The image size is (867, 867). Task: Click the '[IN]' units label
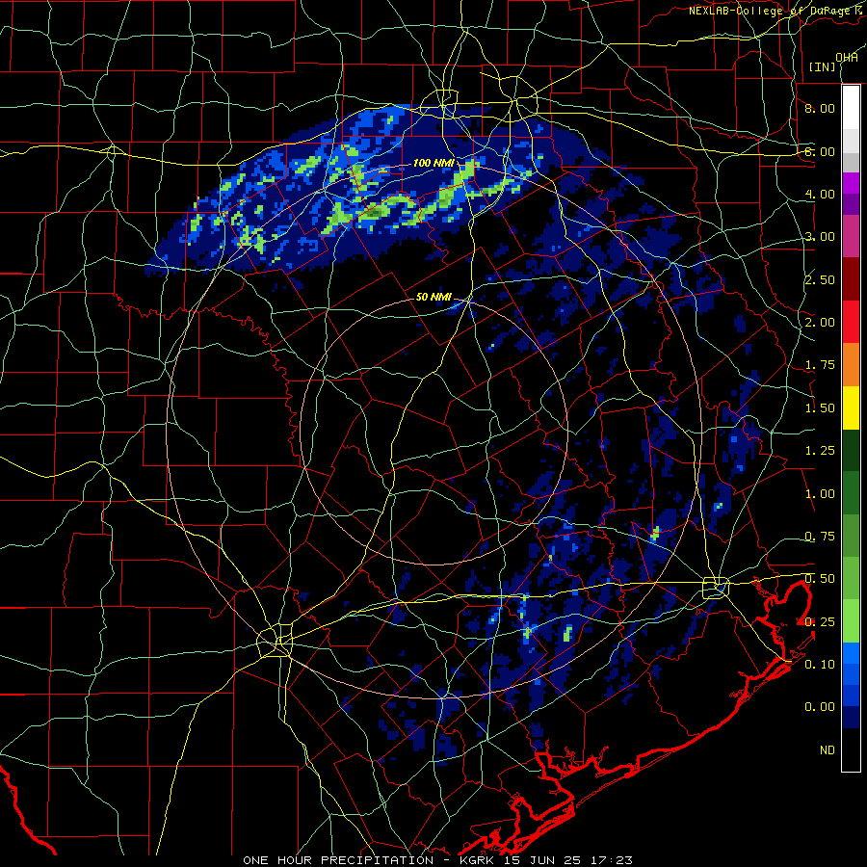[822, 66]
